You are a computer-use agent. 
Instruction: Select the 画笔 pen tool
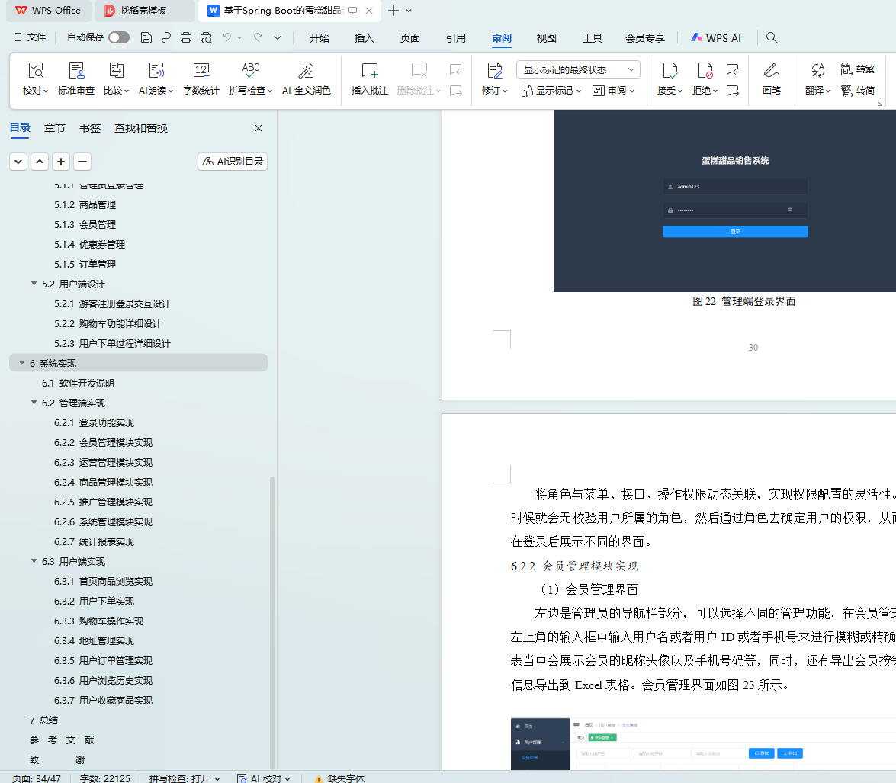(x=771, y=72)
